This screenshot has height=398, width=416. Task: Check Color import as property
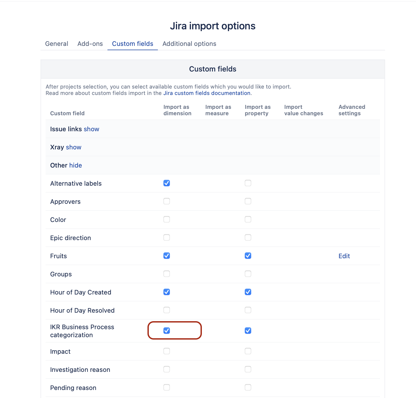pos(248,219)
